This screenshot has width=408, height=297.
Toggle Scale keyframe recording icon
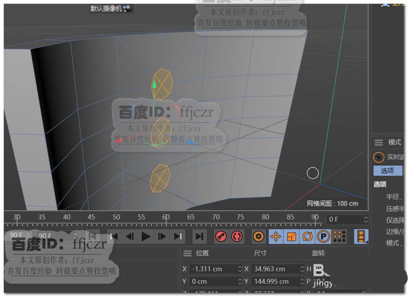291,236
